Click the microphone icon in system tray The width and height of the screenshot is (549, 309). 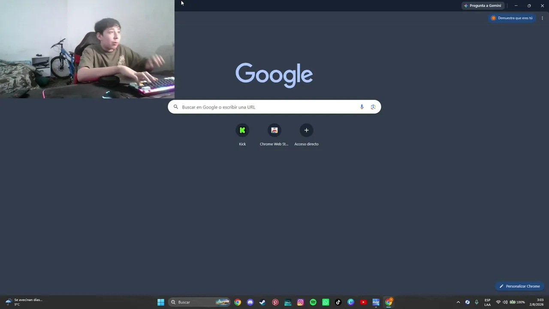tap(477, 302)
